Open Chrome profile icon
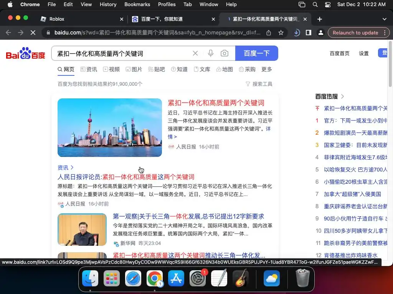Image resolution: width=393 pixels, height=294 pixels. click(320, 33)
